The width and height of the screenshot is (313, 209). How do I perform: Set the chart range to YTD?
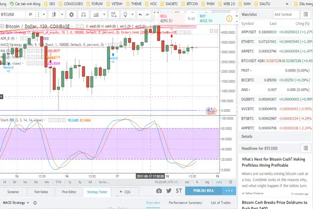58,182
